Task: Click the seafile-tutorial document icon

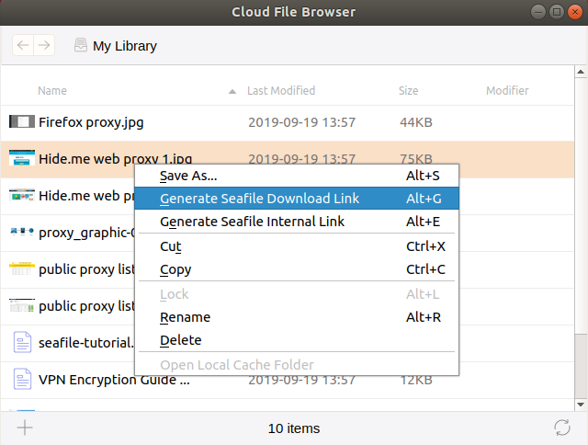Action: 22,342
